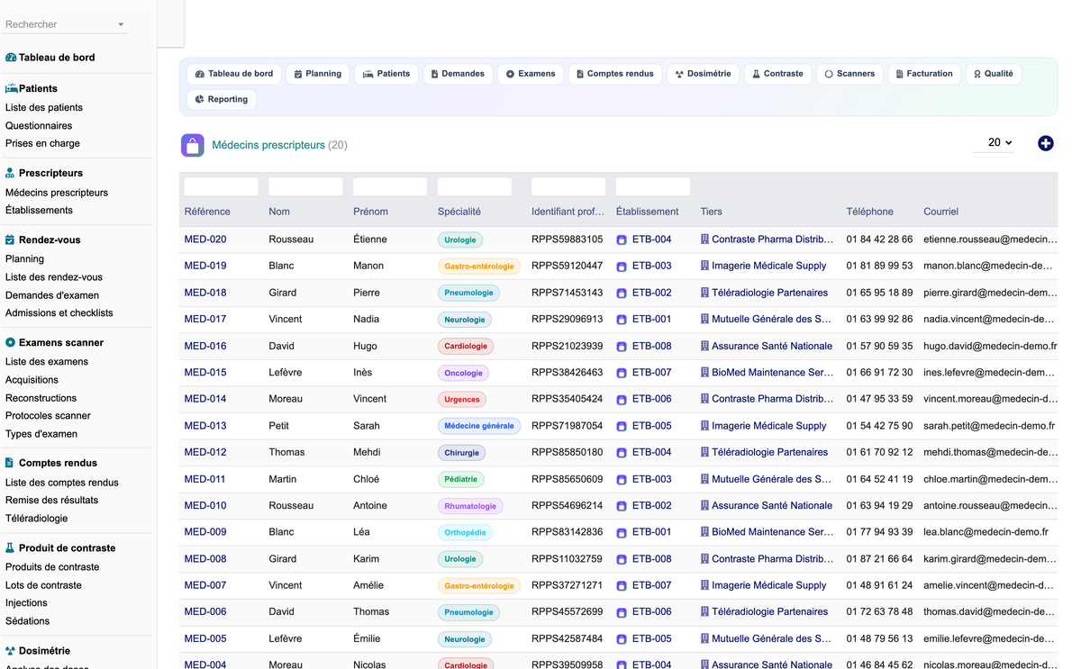Click the Patients bed icon in sidebar
Image resolution: width=1081 pixels, height=669 pixels.
[11, 89]
